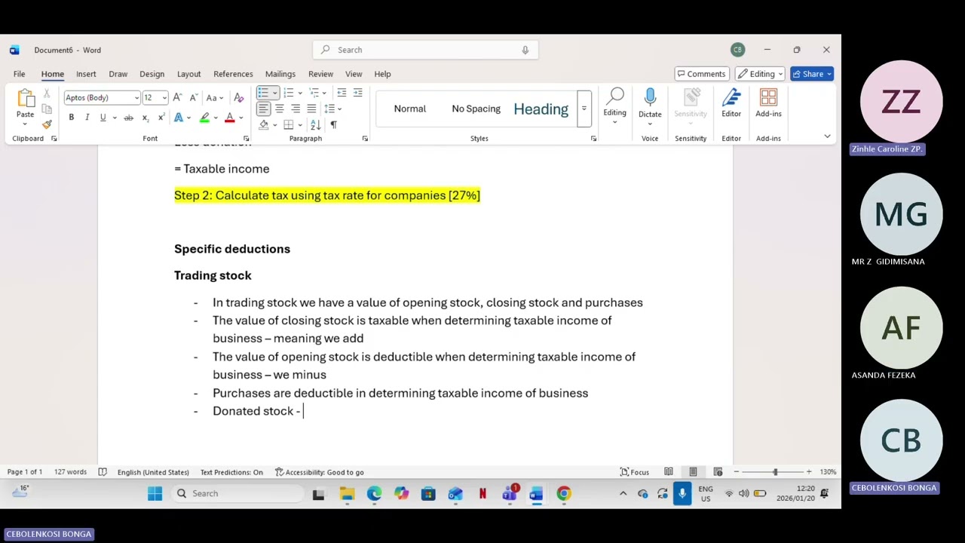Clear all formatting with the eraser A icon

[239, 97]
